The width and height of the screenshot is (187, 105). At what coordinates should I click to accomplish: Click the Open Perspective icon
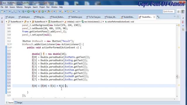click(x=179, y=12)
